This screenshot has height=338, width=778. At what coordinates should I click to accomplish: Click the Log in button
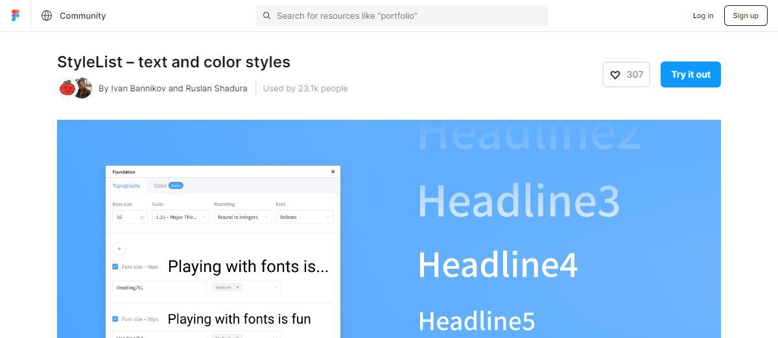(x=703, y=16)
